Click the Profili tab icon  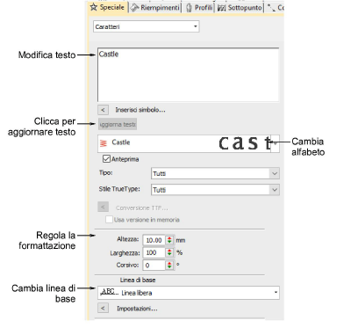[x=189, y=8]
